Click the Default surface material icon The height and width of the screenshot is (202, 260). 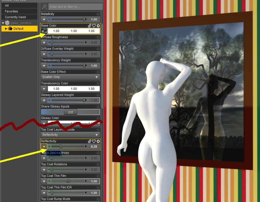[x=10, y=29]
